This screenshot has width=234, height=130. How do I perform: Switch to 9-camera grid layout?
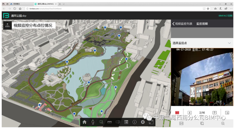click(x=214, y=113)
